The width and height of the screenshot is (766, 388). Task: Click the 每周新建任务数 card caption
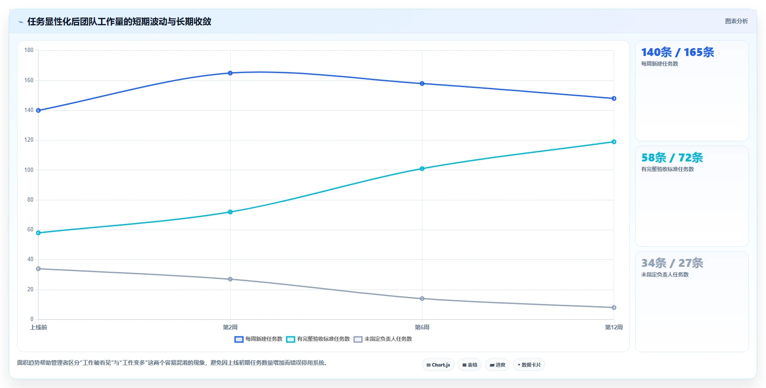(660, 64)
